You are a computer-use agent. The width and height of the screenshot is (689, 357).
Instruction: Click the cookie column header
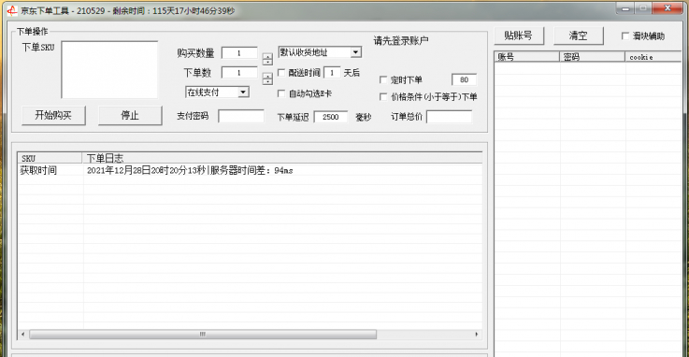coord(653,57)
